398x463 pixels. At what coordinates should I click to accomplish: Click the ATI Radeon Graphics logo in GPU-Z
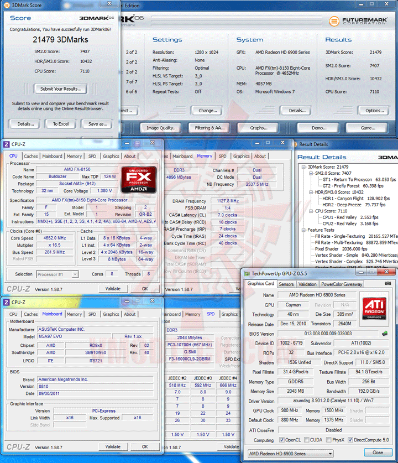tap(374, 309)
